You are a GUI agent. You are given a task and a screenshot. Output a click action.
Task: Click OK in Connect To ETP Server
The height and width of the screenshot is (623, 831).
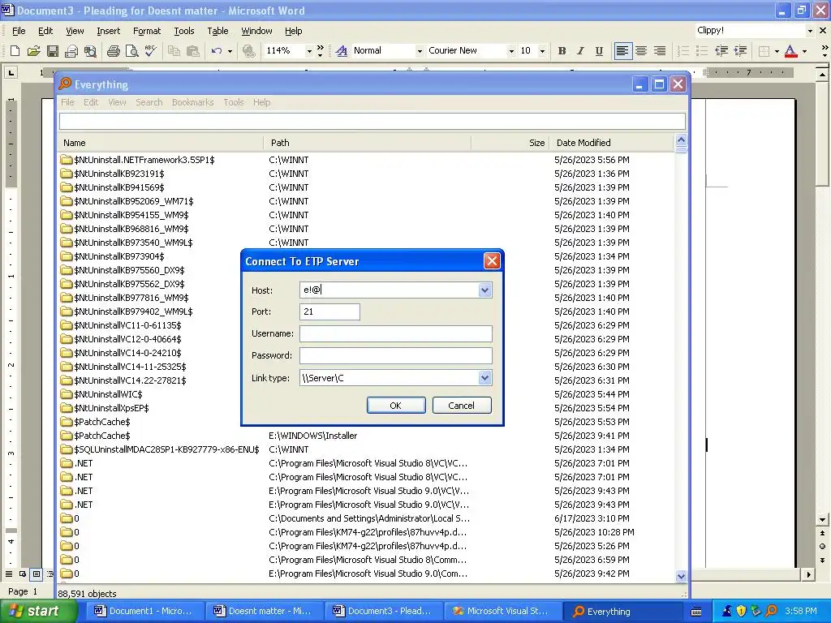[396, 406]
